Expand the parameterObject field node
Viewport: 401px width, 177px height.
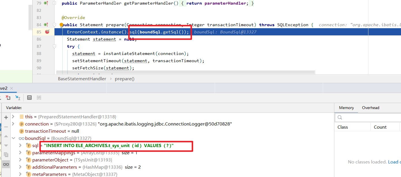coord(20,160)
